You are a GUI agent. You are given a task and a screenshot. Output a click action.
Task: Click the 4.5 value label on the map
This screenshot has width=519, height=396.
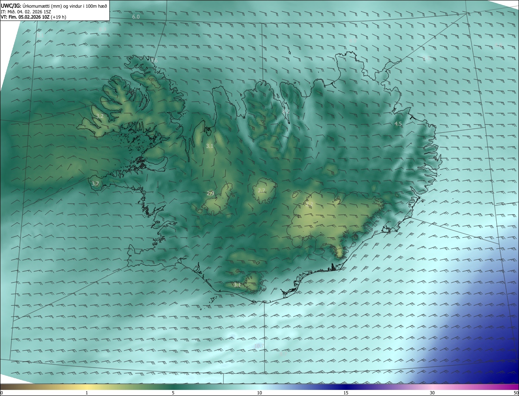(x=398, y=123)
